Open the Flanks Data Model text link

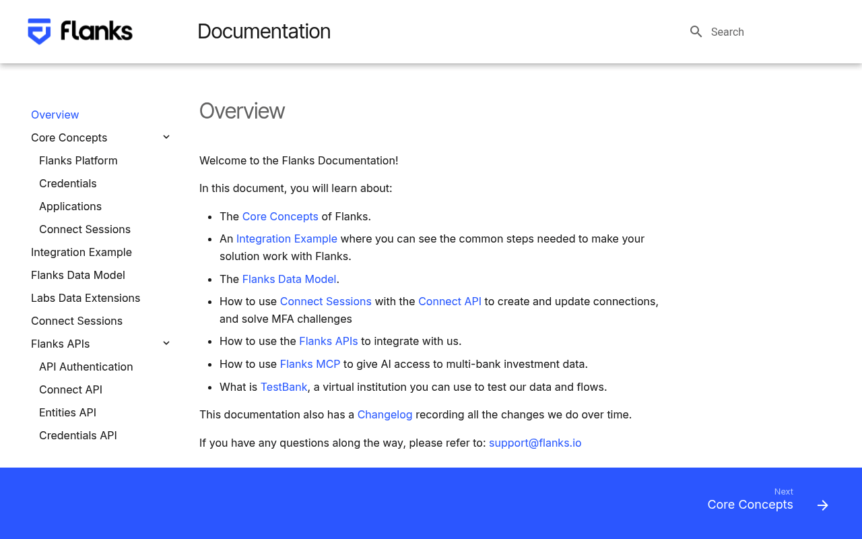tap(289, 279)
